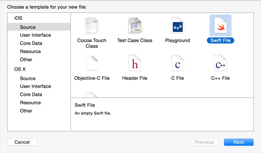
Task: Click the Previous button
Action: [x=205, y=142]
